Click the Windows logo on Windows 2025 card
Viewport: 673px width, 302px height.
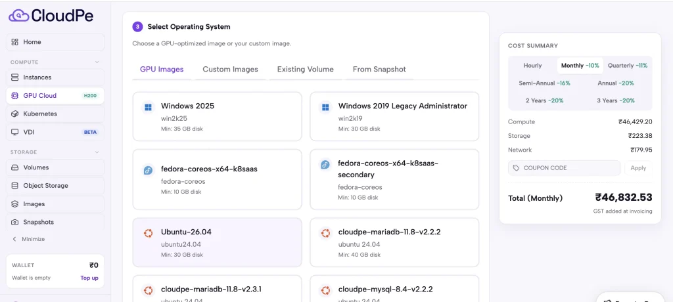pyautogui.click(x=148, y=107)
